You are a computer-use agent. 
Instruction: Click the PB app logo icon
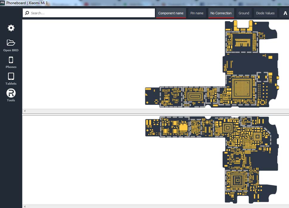point(2,3)
